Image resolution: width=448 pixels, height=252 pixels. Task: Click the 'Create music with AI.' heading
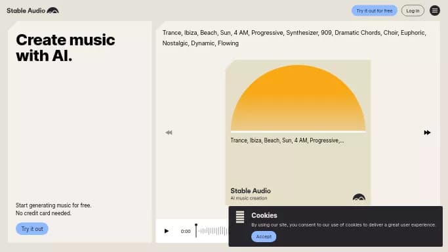click(66, 48)
